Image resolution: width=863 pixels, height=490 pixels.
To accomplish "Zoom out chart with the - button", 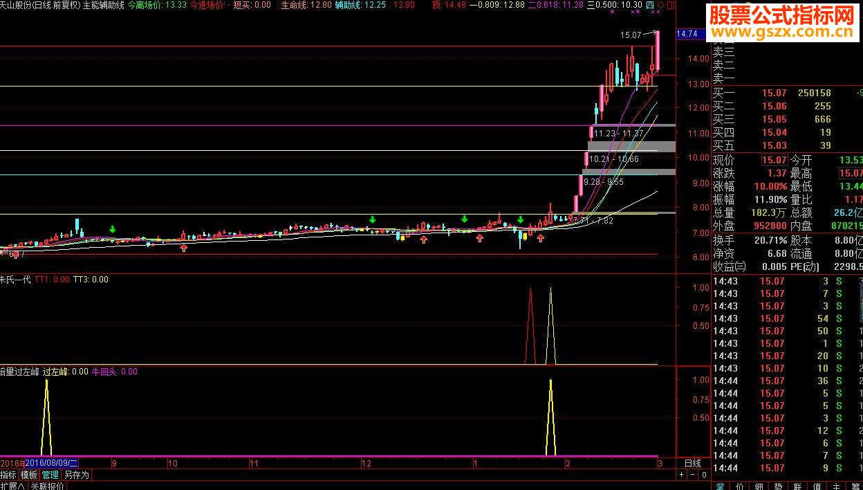I will 693,475.
